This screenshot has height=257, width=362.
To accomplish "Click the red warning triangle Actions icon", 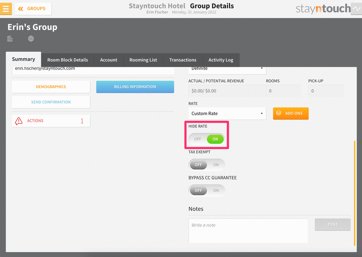I will tap(19, 121).
